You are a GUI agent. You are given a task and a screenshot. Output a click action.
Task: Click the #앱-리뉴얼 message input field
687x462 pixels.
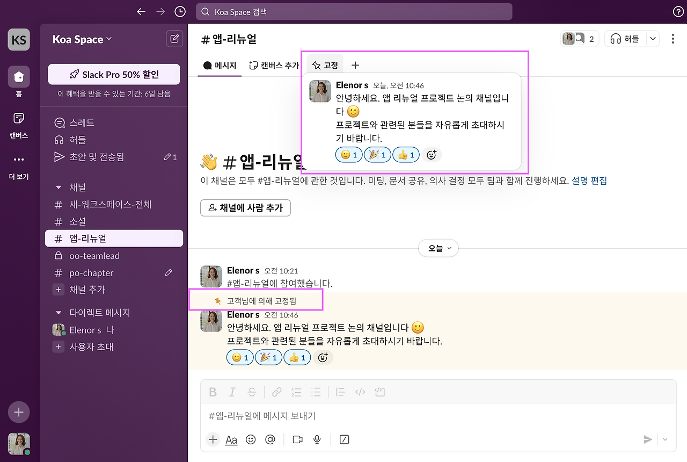tap(376, 415)
